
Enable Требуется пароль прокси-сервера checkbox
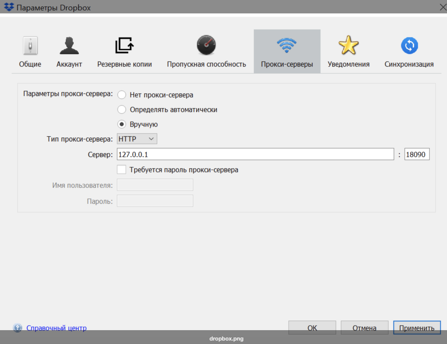coord(122,169)
